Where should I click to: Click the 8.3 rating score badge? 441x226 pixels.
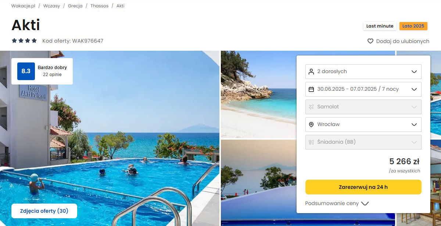tap(26, 71)
